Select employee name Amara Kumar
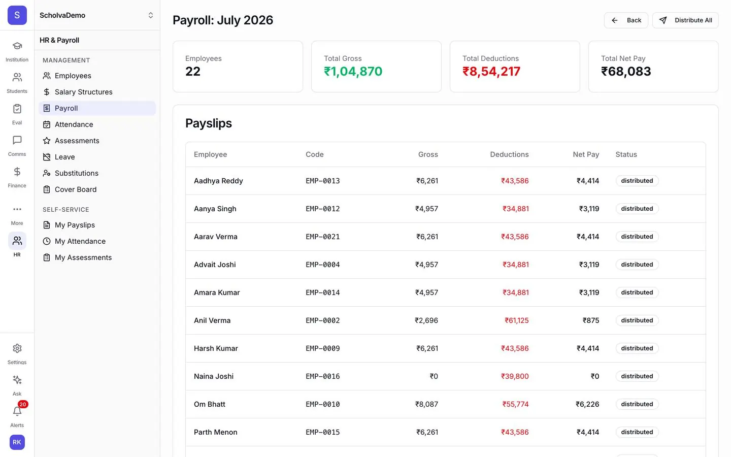731x457 pixels. (x=217, y=292)
